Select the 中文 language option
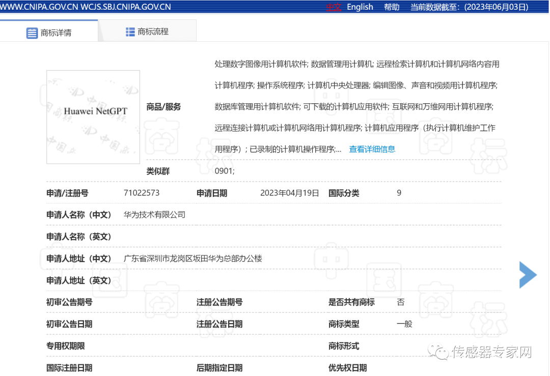This screenshot has width=550, height=376. click(x=334, y=7)
